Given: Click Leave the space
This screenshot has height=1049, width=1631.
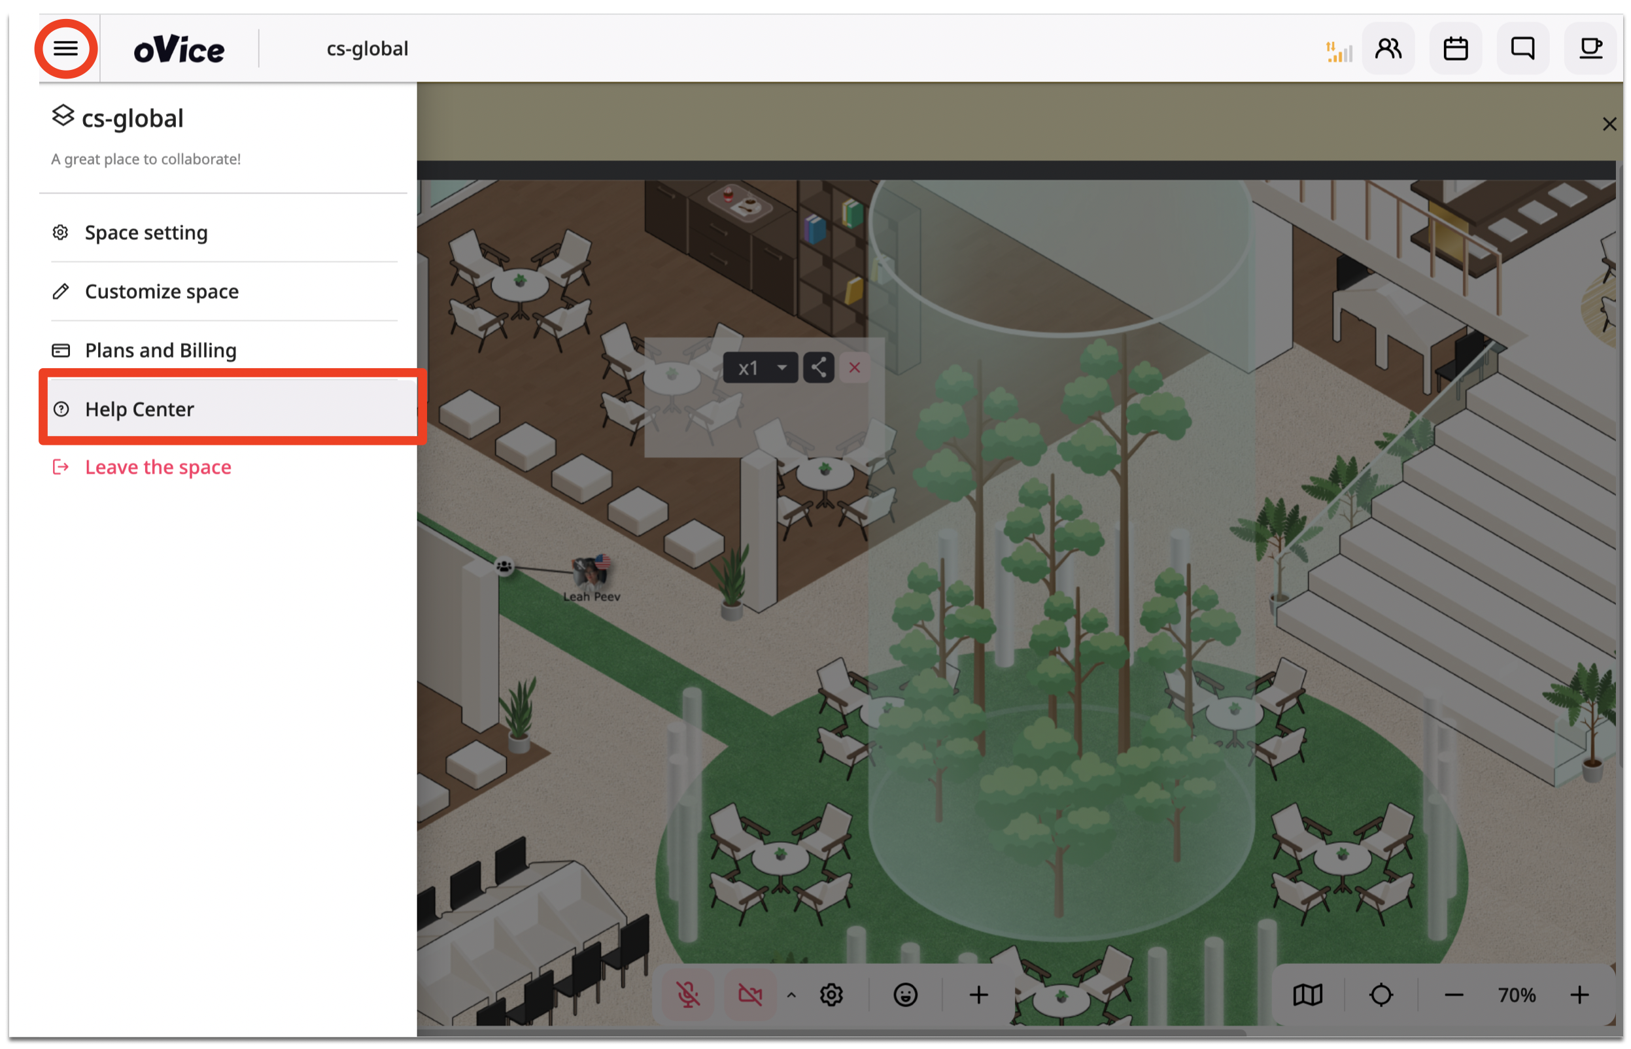Looking at the screenshot, I should point(158,466).
